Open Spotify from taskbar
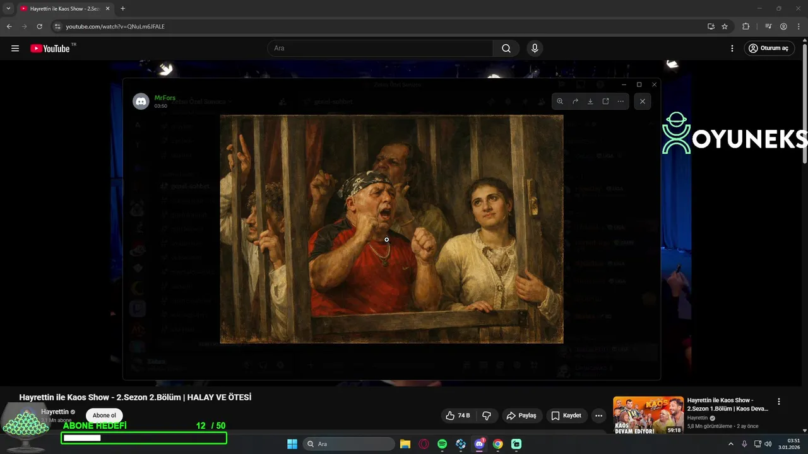Image resolution: width=808 pixels, height=454 pixels. pyautogui.click(x=442, y=444)
